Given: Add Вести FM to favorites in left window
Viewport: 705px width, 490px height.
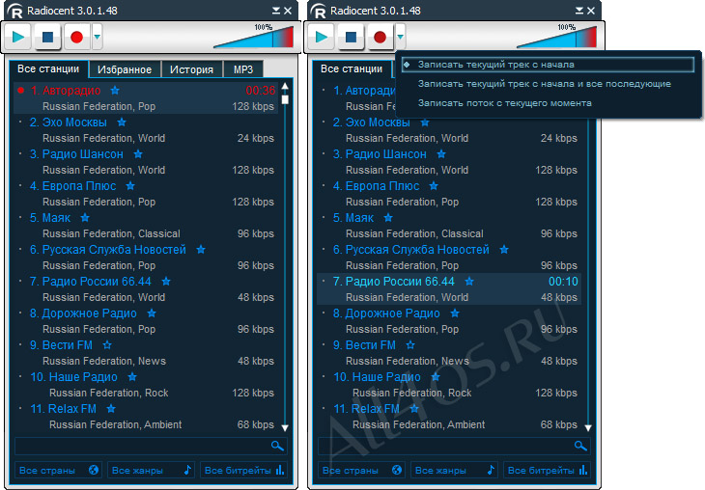Looking at the screenshot, I should [107, 345].
